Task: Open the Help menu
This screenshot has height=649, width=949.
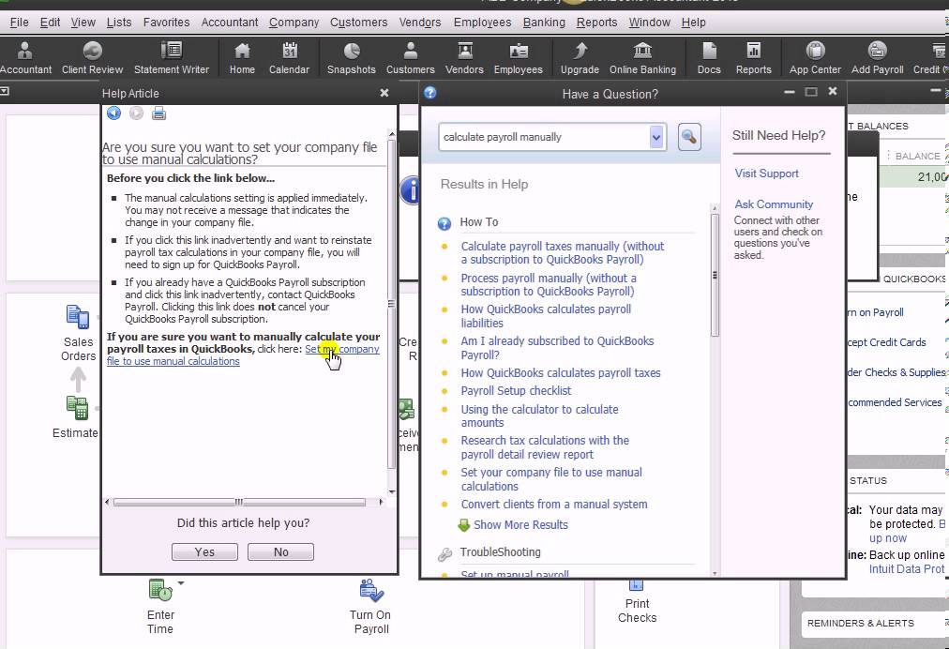Action: (x=694, y=23)
